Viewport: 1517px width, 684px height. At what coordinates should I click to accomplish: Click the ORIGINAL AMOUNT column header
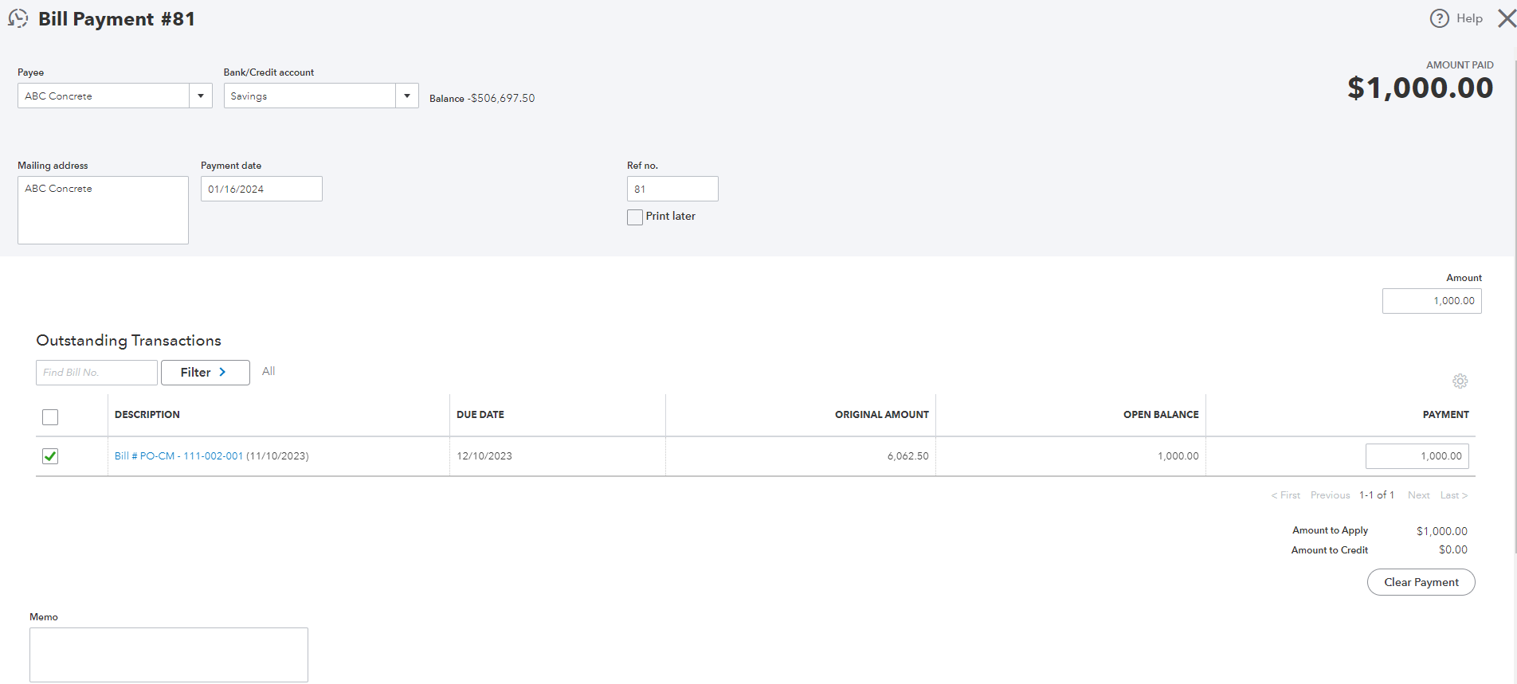pyautogui.click(x=881, y=415)
